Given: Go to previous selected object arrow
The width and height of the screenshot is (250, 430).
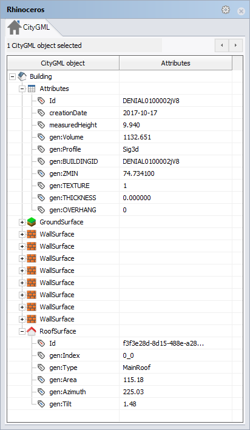Looking at the screenshot, I should click(x=221, y=45).
